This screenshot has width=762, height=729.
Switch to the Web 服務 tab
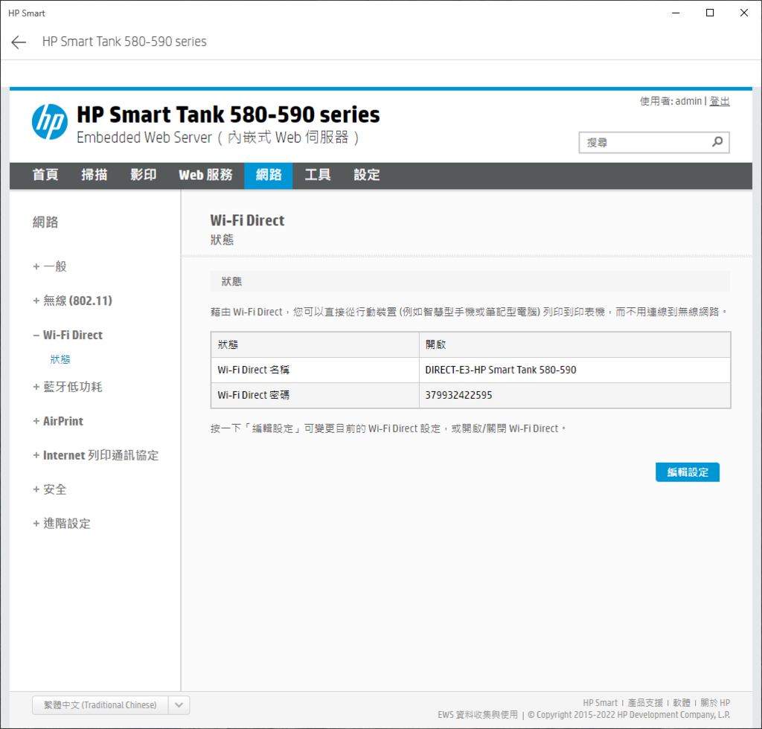(205, 176)
